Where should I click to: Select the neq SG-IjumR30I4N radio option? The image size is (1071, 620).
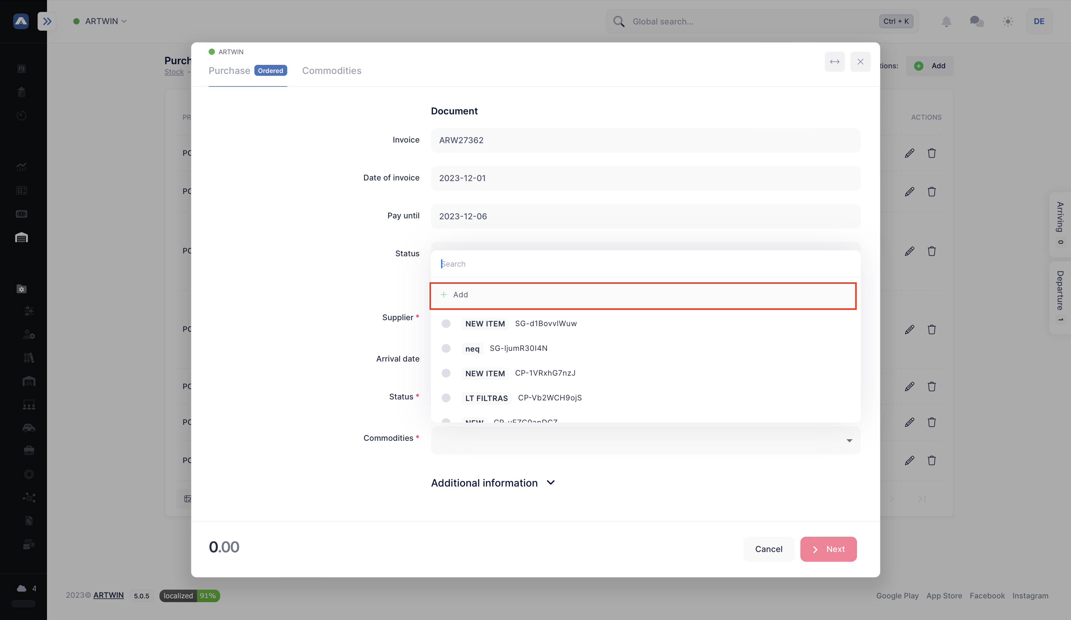point(446,348)
